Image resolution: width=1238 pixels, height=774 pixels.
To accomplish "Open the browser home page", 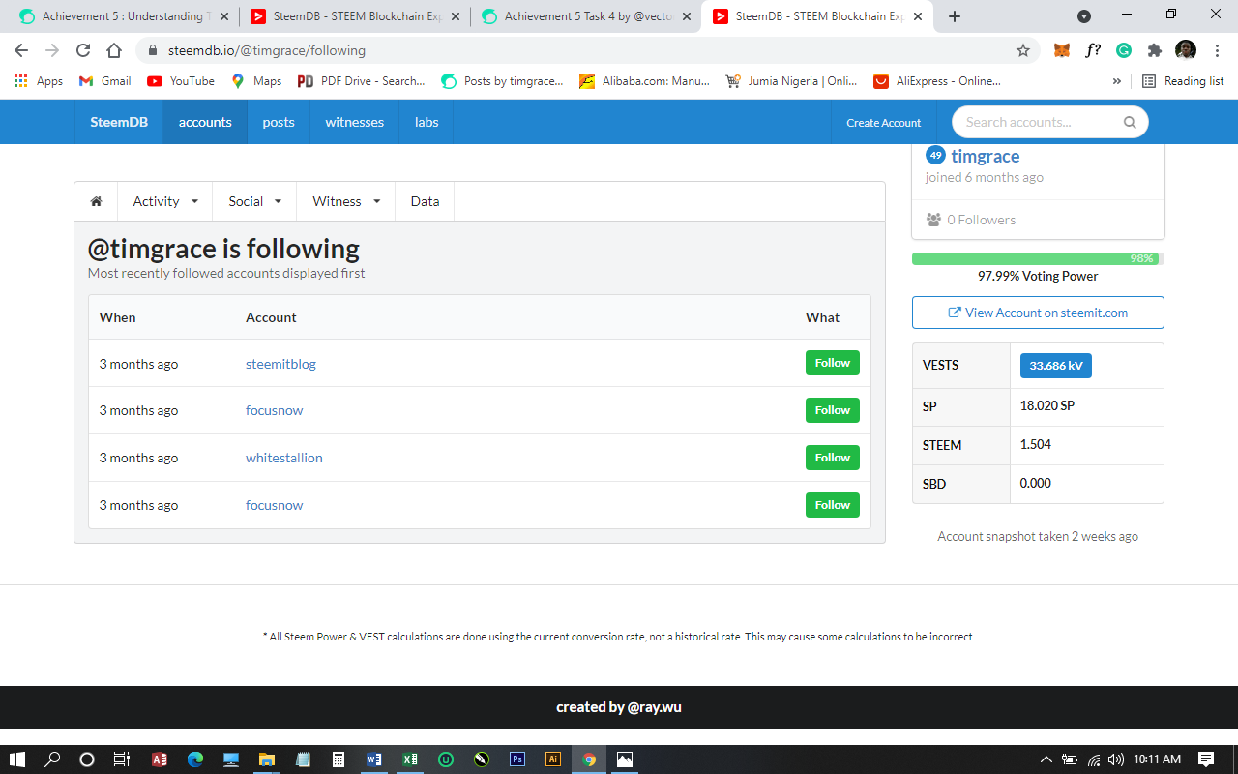I will (114, 50).
